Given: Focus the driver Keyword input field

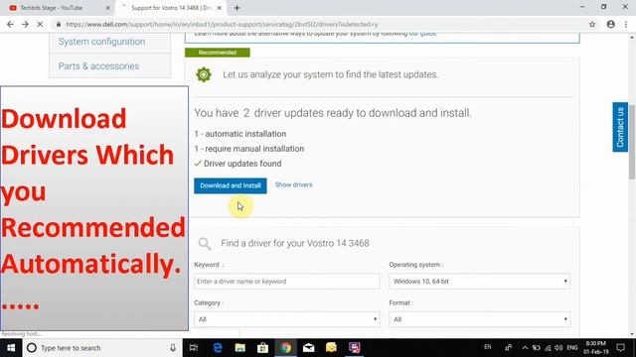Looking at the screenshot, I should point(287,281).
